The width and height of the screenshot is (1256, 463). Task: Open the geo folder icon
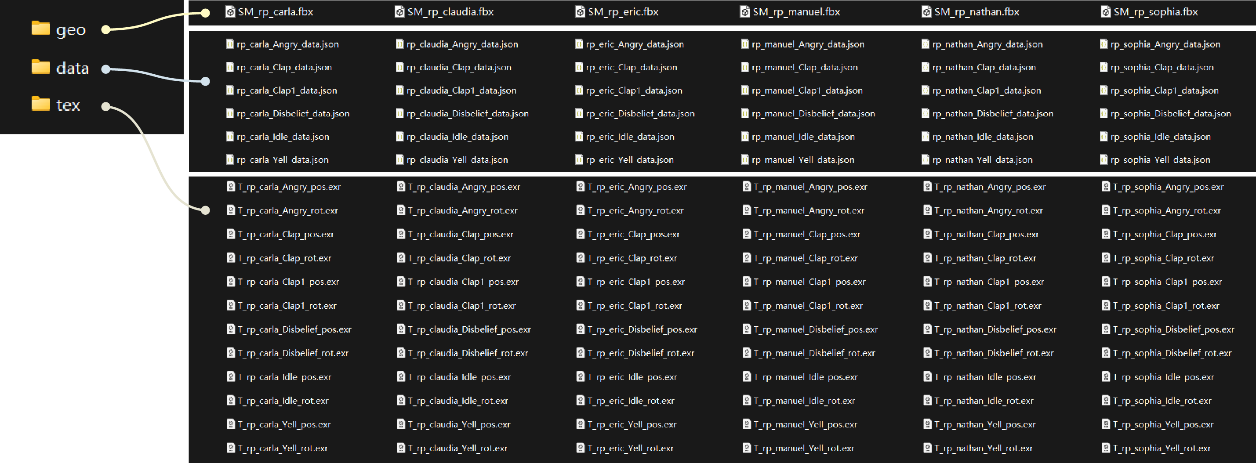tap(41, 28)
